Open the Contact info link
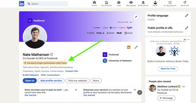 click(x=72, y=71)
